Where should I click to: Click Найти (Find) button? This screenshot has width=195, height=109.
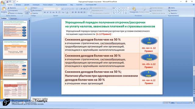(x=172, y=8)
